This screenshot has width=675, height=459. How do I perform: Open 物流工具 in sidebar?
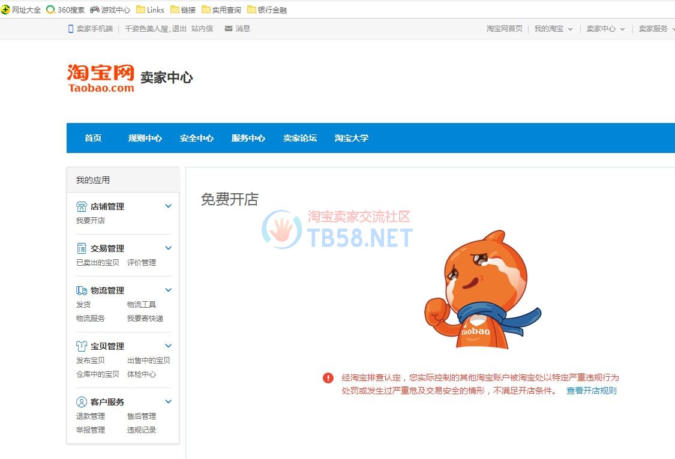click(142, 304)
